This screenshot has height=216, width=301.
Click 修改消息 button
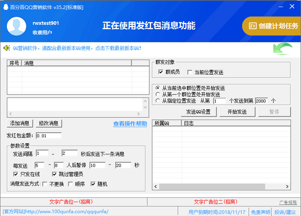49,124
